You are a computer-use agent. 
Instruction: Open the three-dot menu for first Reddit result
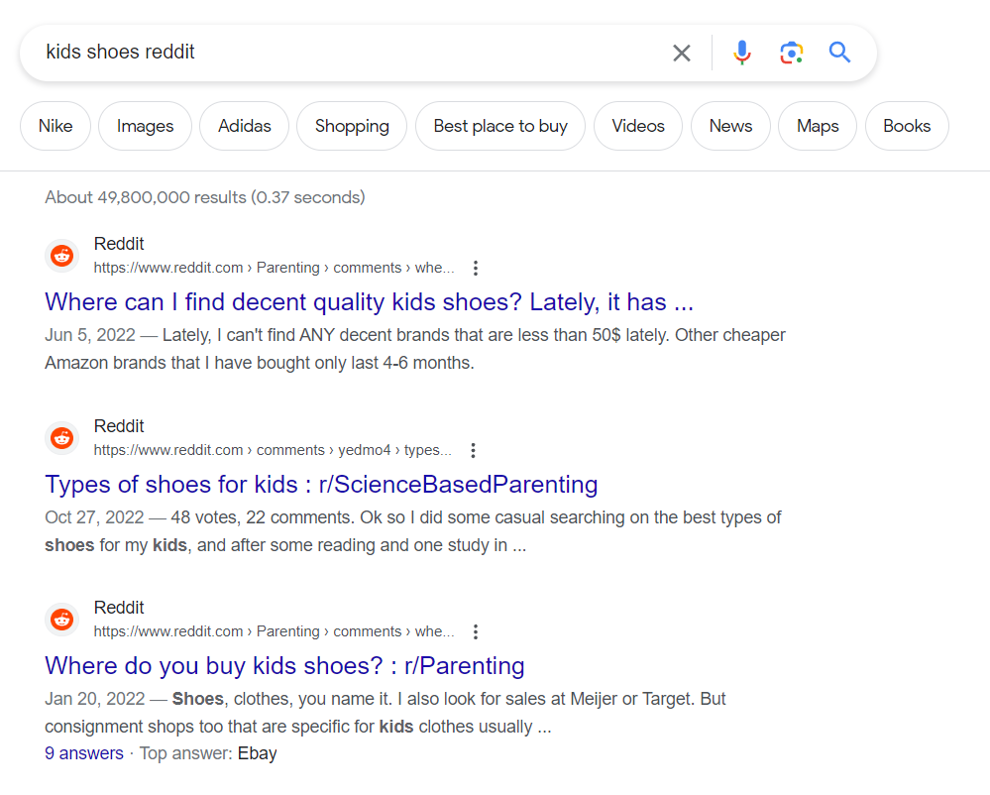click(476, 268)
